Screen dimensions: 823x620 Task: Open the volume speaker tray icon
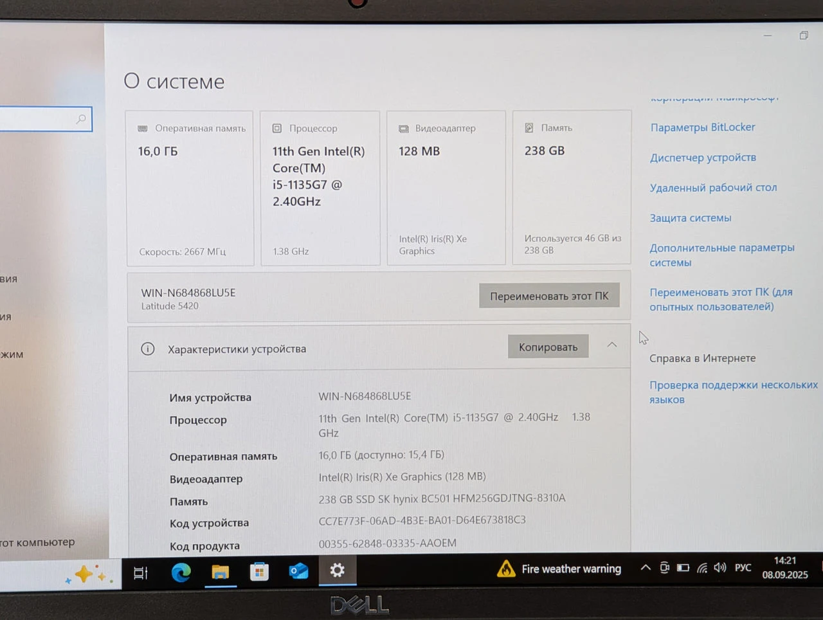pos(720,567)
